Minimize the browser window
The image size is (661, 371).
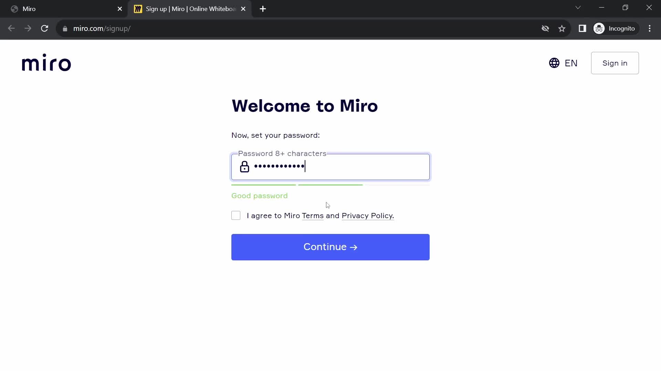[602, 8]
